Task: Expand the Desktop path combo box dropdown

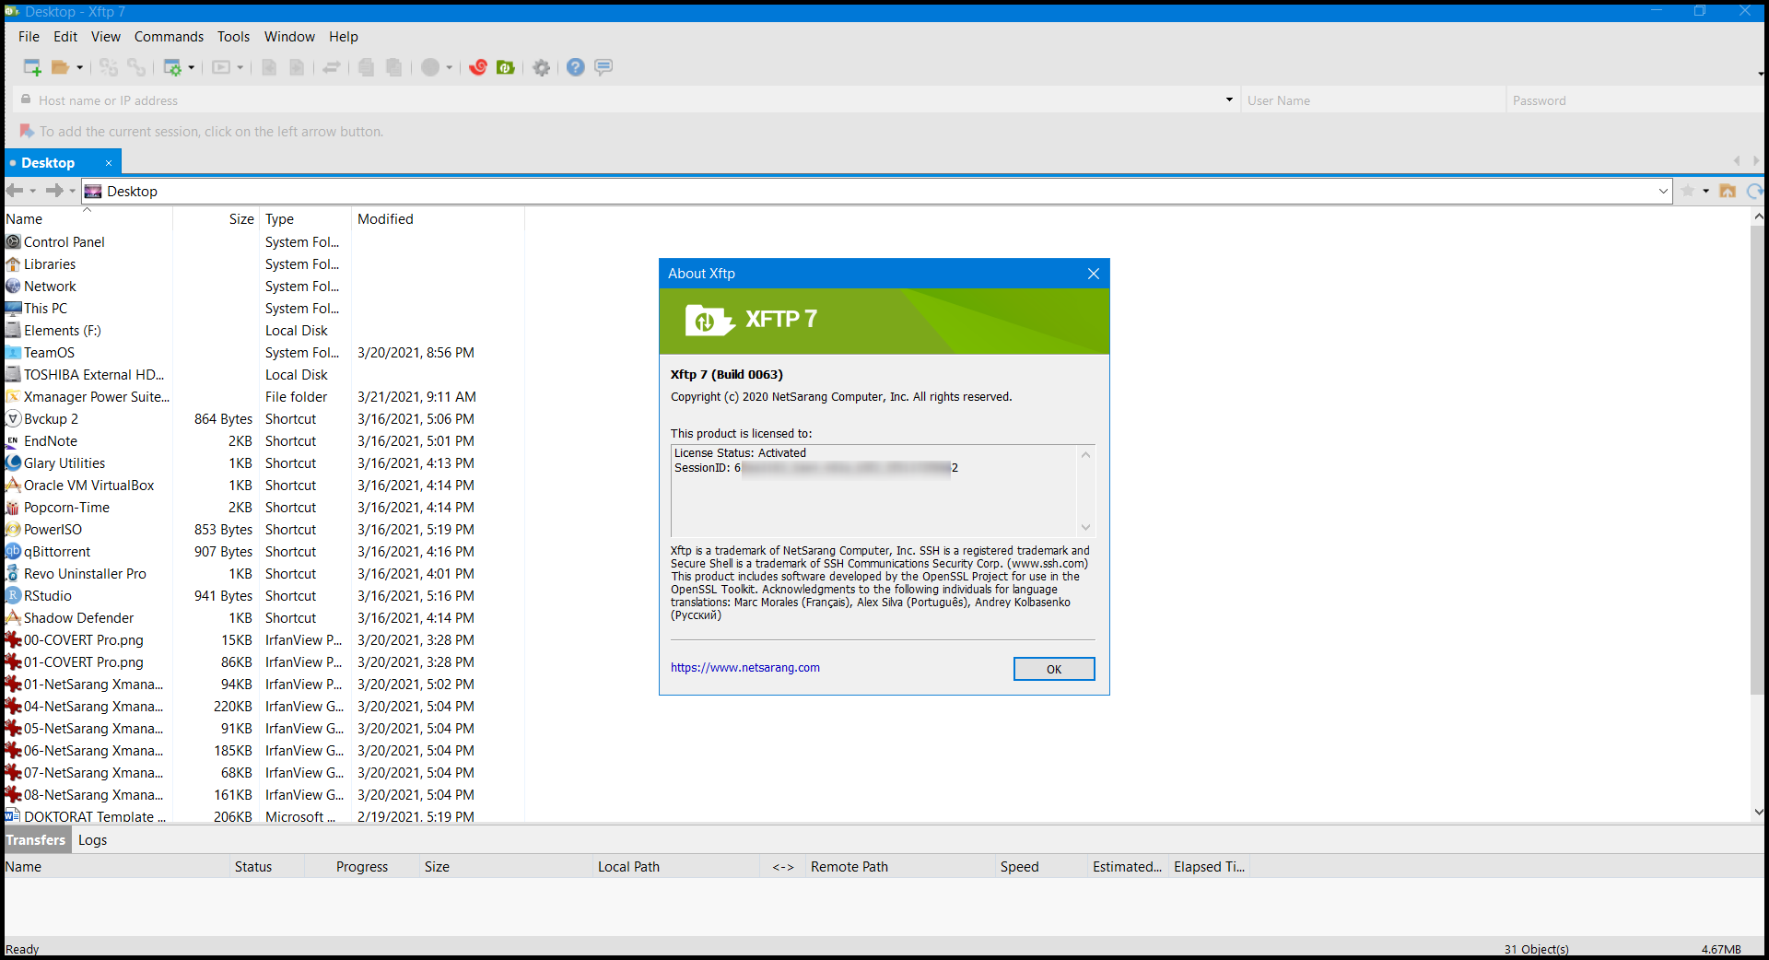Action: [1663, 191]
